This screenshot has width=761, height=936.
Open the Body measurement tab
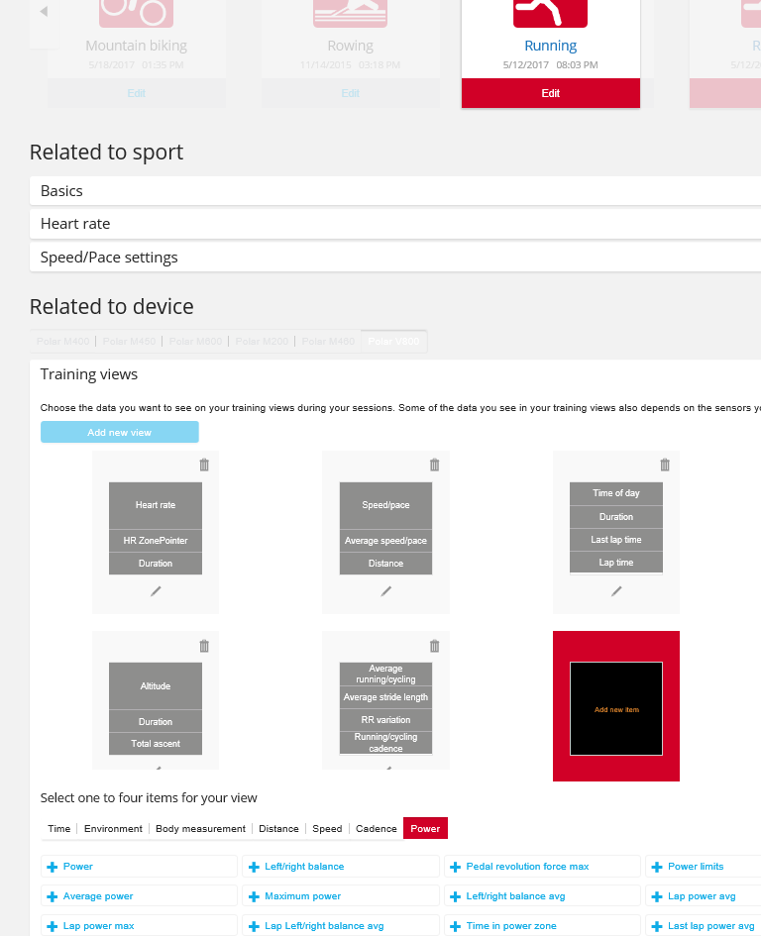(201, 829)
